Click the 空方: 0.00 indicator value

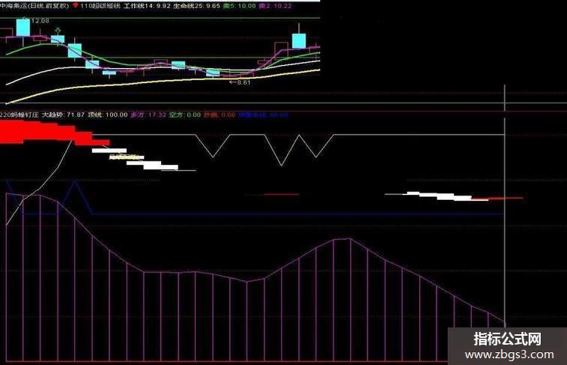click(185, 115)
